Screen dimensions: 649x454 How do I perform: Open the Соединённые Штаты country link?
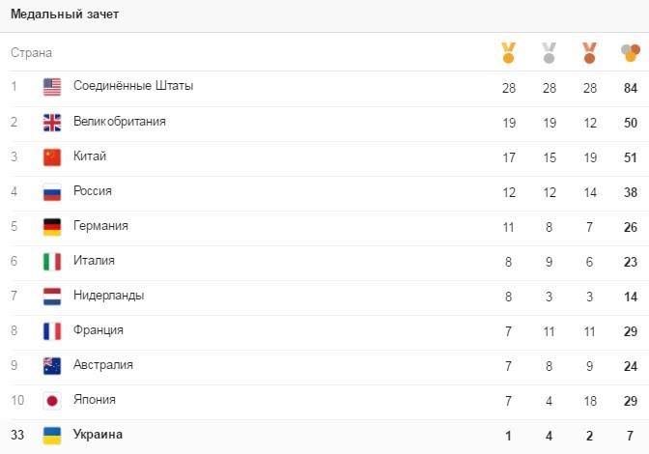pos(133,86)
